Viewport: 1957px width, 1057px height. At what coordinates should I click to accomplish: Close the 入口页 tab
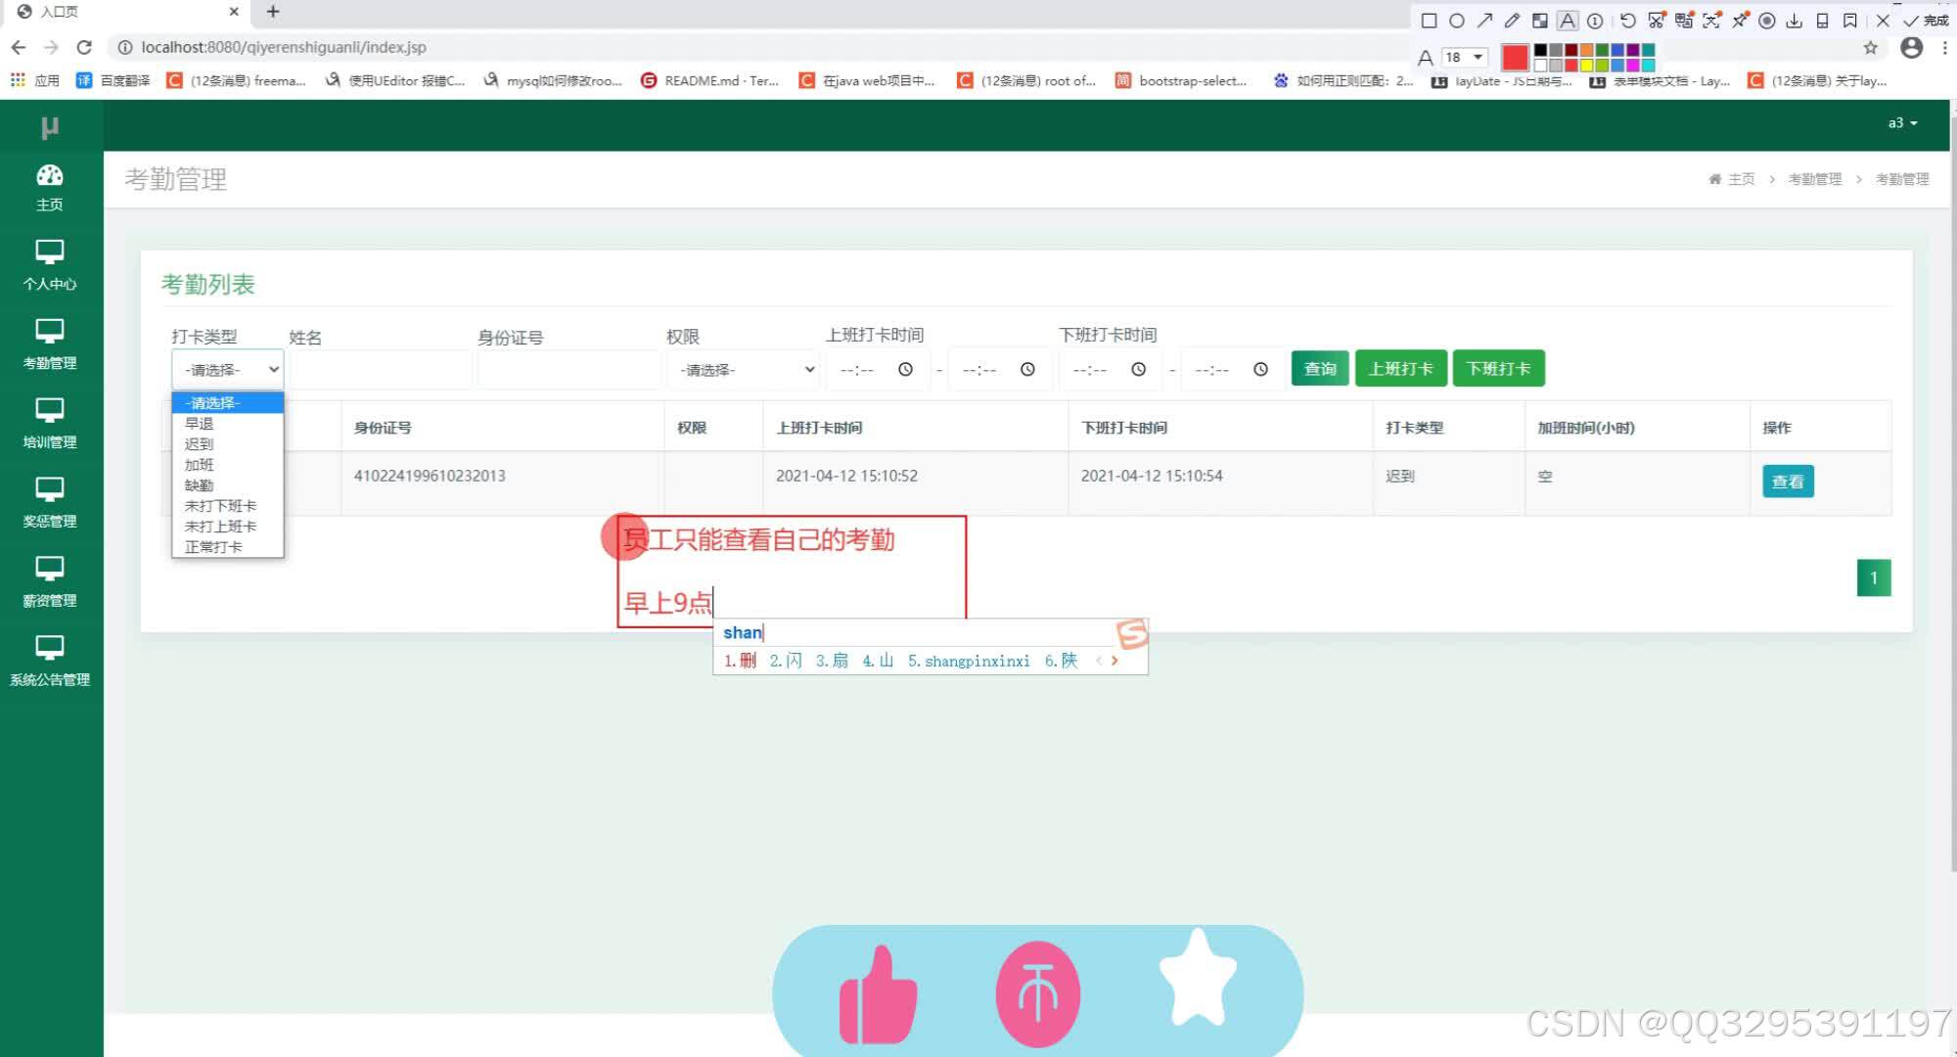[x=234, y=12]
